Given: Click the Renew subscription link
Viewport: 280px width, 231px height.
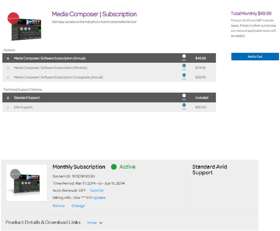Looking at the screenshot, I should [59, 206].
